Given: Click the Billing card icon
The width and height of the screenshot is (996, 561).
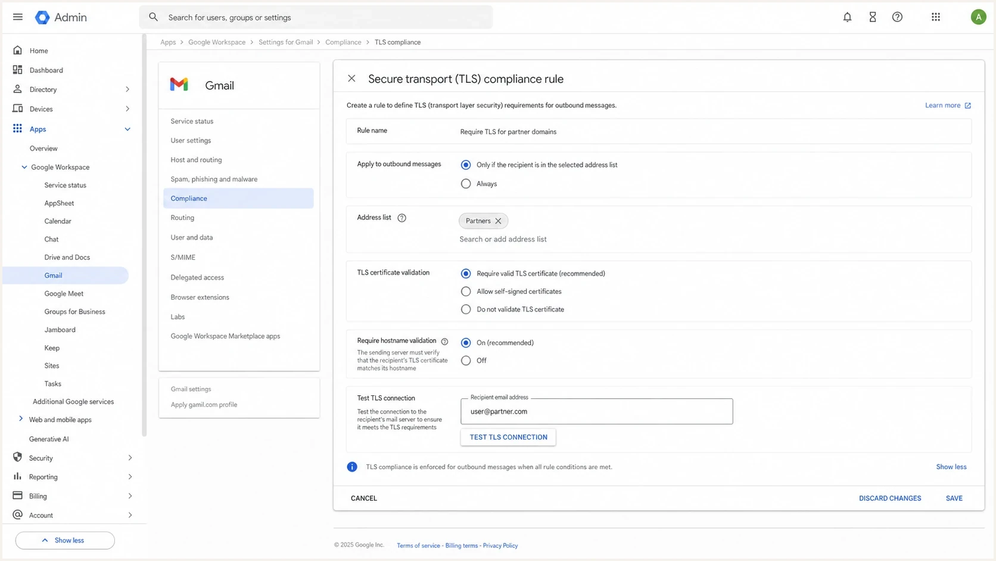Looking at the screenshot, I should (x=18, y=495).
